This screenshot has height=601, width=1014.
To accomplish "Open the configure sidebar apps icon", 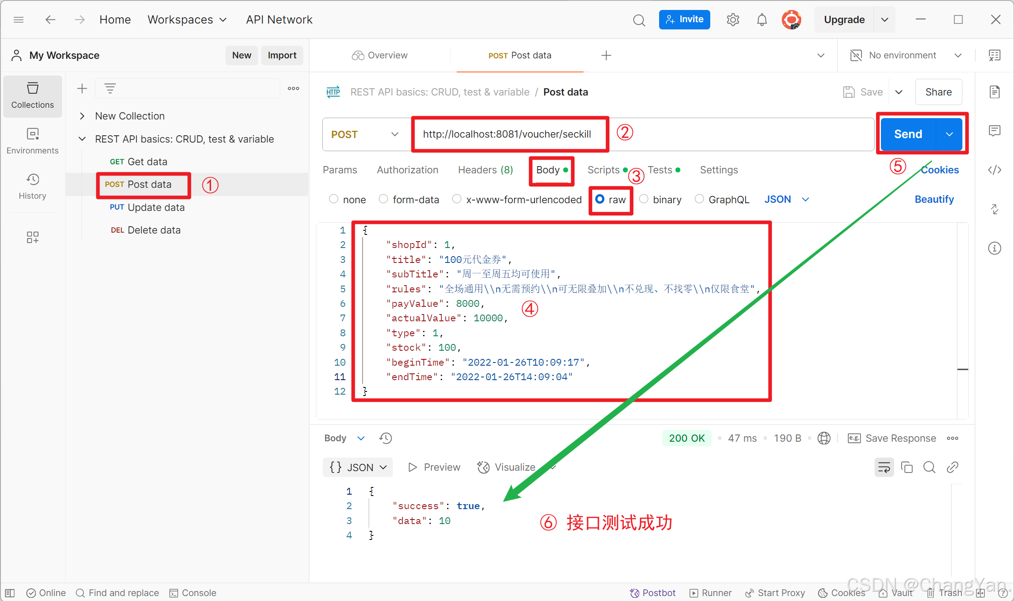I will 33,237.
